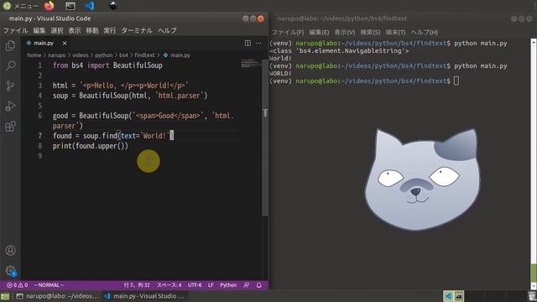The height and width of the screenshot is (302, 537).
Task: Click the home breadcrumb segment
Action: (34, 55)
